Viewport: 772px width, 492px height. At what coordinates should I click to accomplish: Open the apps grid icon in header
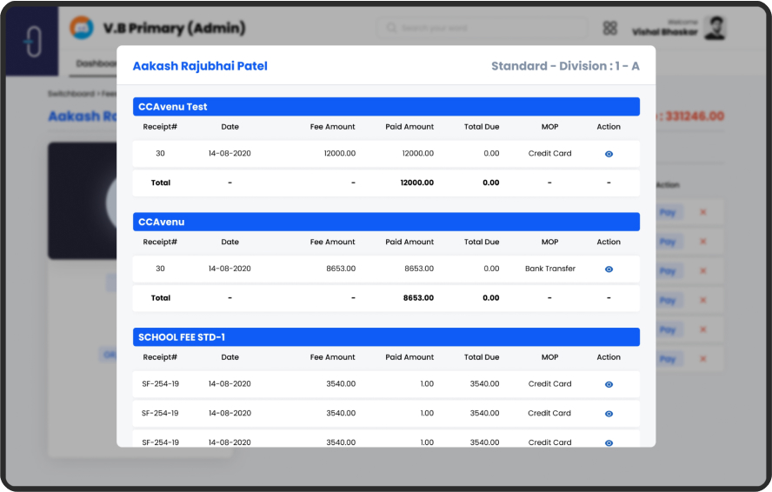(610, 28)
